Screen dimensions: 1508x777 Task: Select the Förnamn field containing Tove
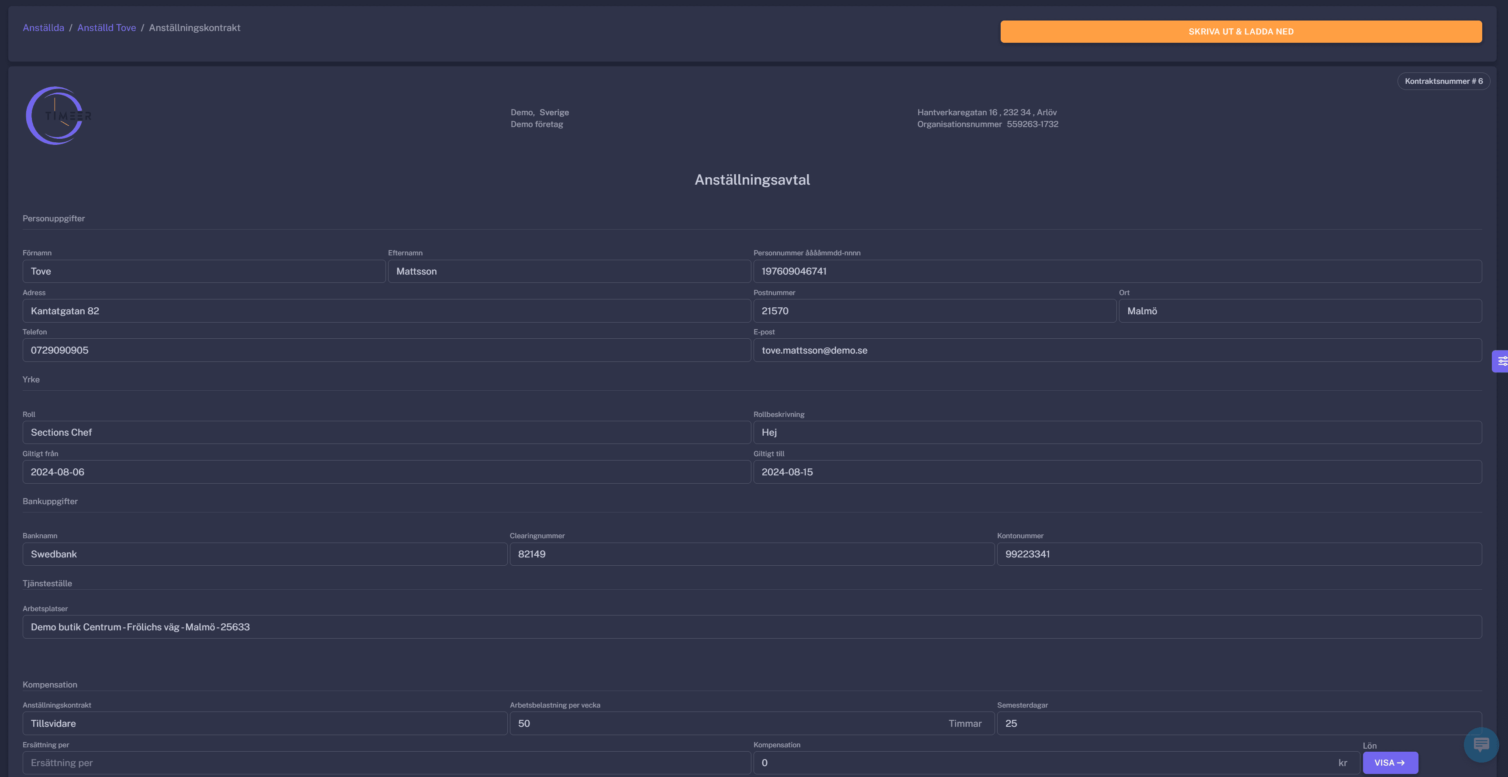[204, 271]
